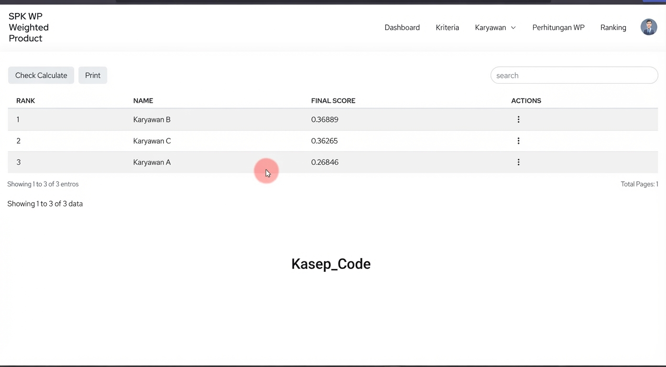
Task: Open actions menu for Karyawan C row
Action: [518, 141]
